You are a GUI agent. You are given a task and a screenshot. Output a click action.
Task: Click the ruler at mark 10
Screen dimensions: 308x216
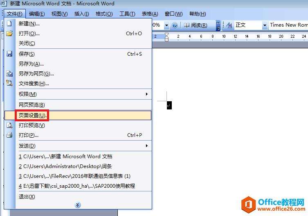click(x=224, y=36)
